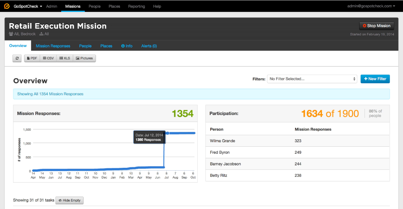The image size is (403, 209).
Task: Export the overview as PDF
Action: (31, 59)
